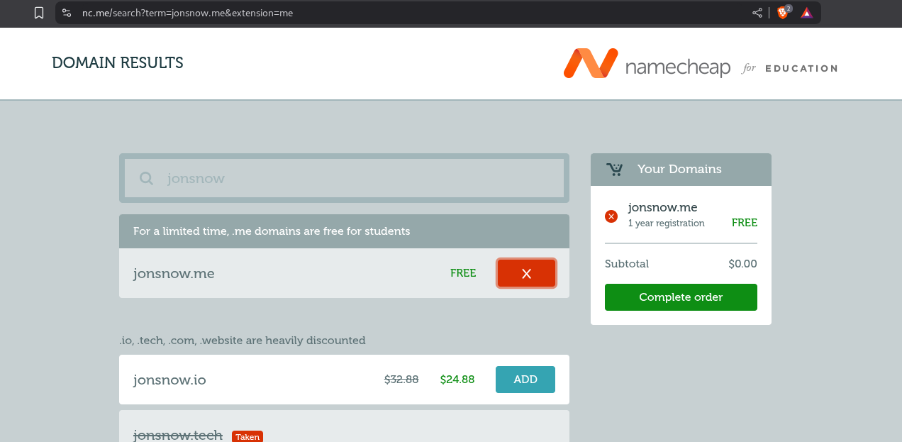902x442 pixels.
Task: Focus the jonsnow domain search field
Action: coord(355,178)
